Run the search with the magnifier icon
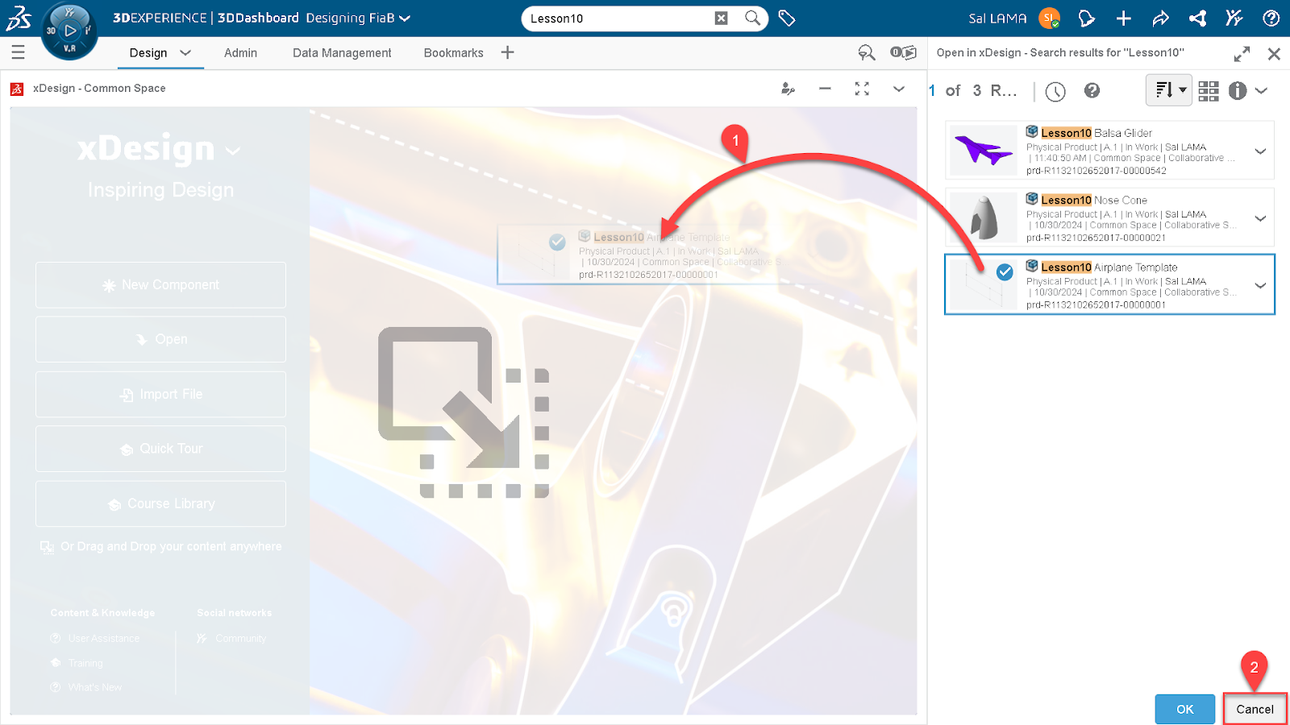The image size is (1290, 725). (752, 18)
